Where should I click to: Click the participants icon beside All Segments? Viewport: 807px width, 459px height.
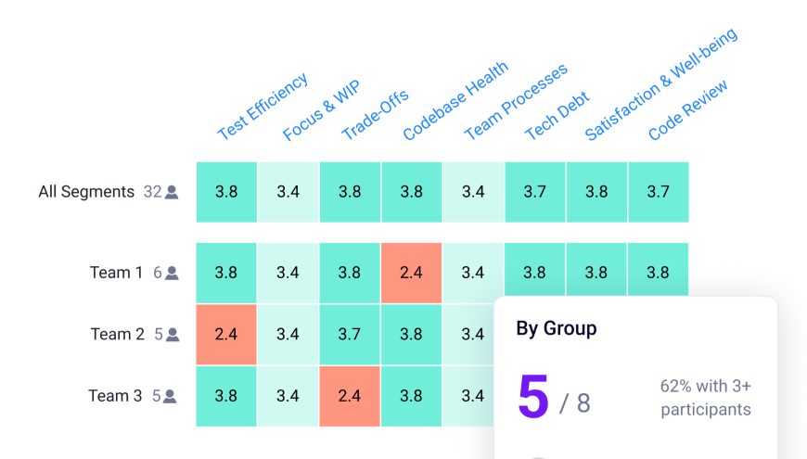172,193
